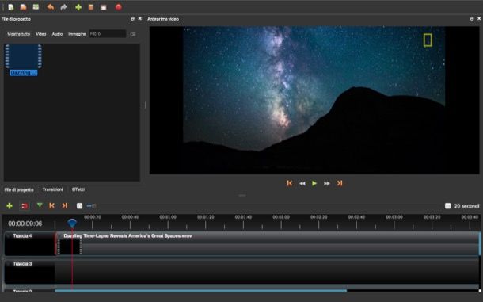Image resolution: width=483 pixels, height=302 pixels.
Task: Select the Dazzling Time-Lapse clip on Traccia 4
Action: [268, 243]
